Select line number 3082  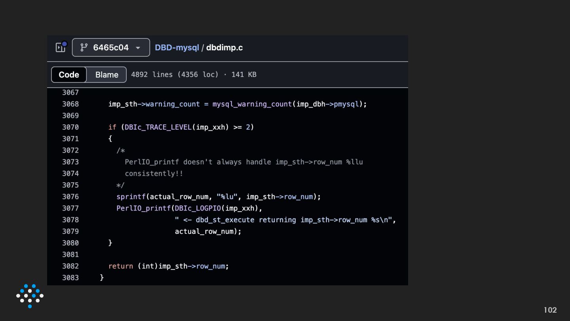[70, 266]
